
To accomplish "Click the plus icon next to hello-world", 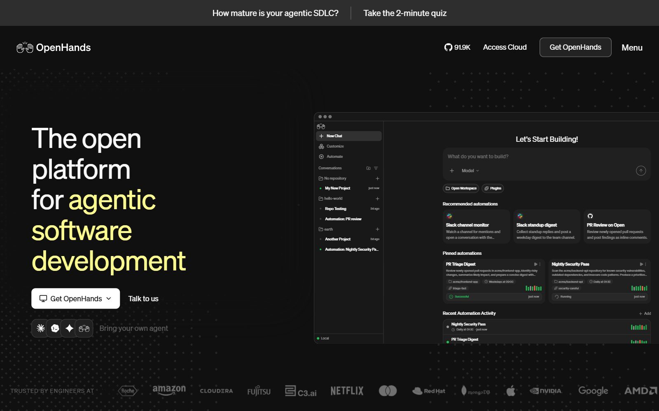I will click(377, 199).
